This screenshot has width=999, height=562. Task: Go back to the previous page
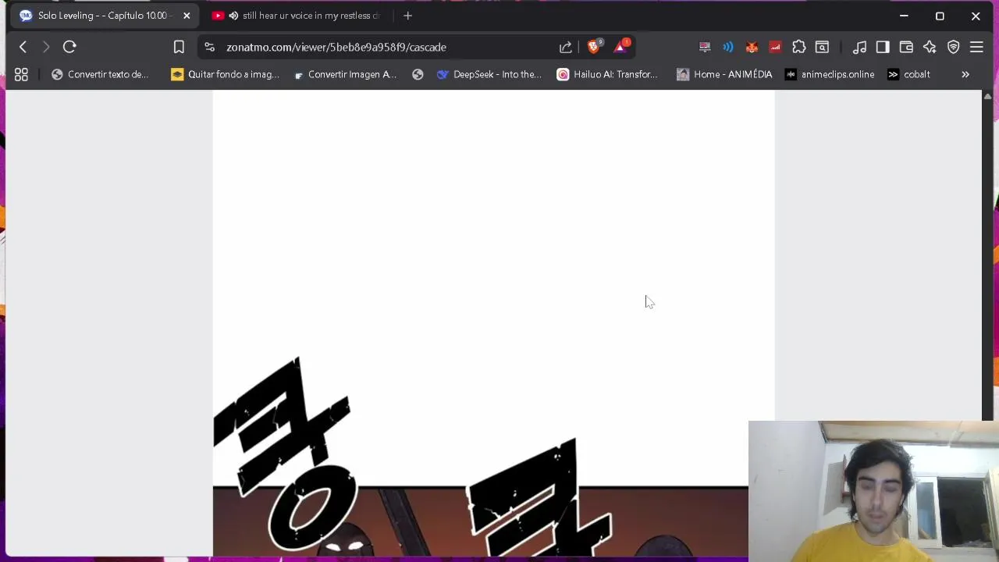[23, 47]
